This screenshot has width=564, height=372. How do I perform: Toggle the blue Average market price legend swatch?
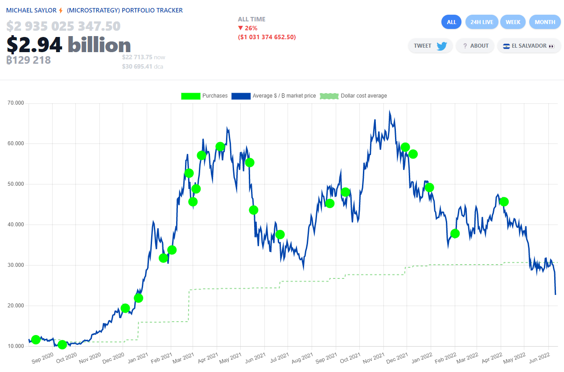241,96
